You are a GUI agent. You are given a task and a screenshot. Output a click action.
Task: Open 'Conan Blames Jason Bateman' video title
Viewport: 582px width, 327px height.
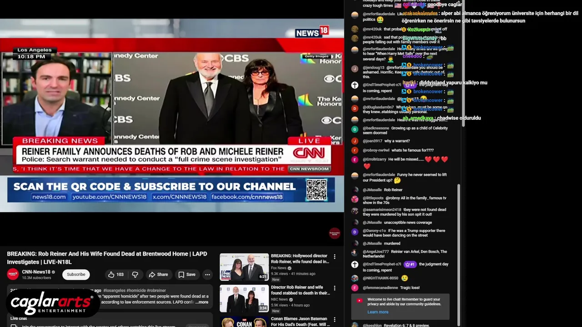pos(301,322)
